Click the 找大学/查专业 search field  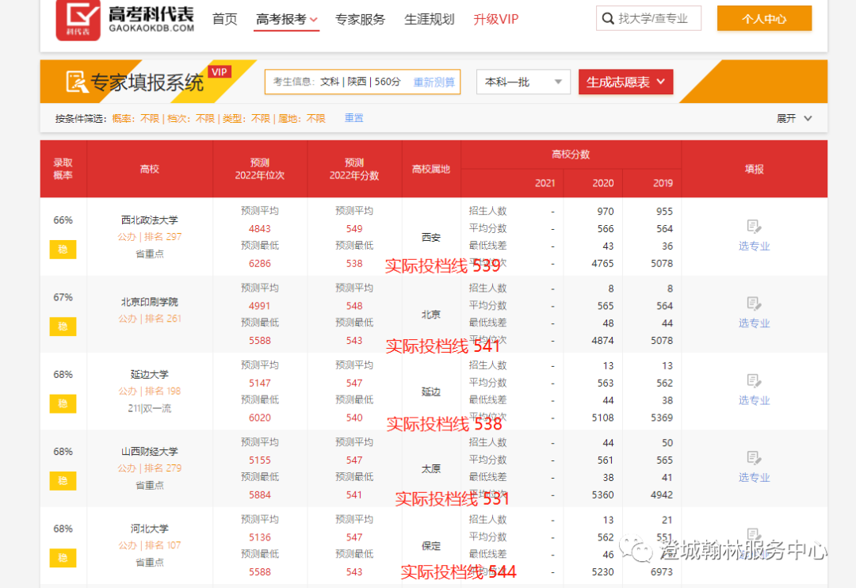[x=648, y=18]
